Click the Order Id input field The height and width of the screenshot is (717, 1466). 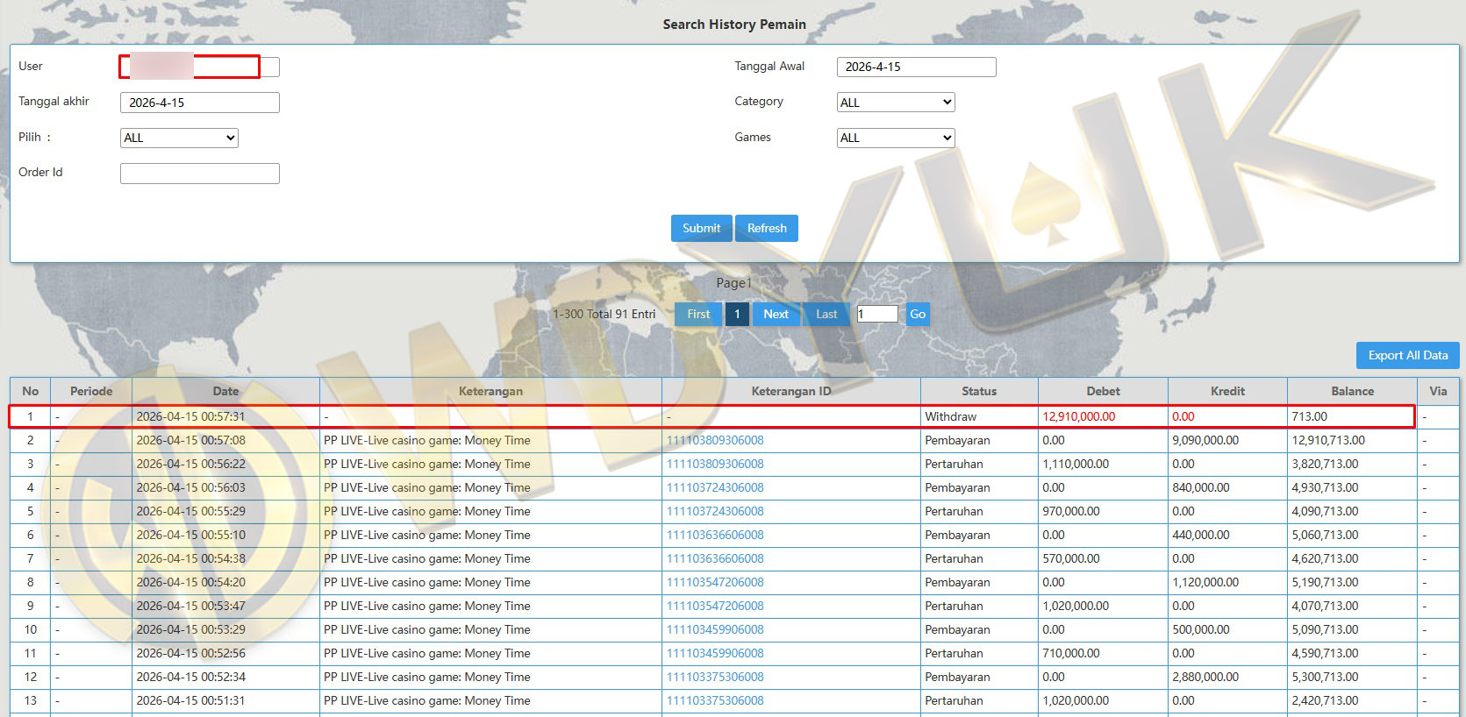click(199, 174)
